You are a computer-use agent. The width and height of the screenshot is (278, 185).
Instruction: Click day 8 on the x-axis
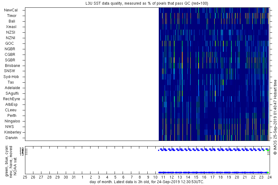click(x=140, y=177)
